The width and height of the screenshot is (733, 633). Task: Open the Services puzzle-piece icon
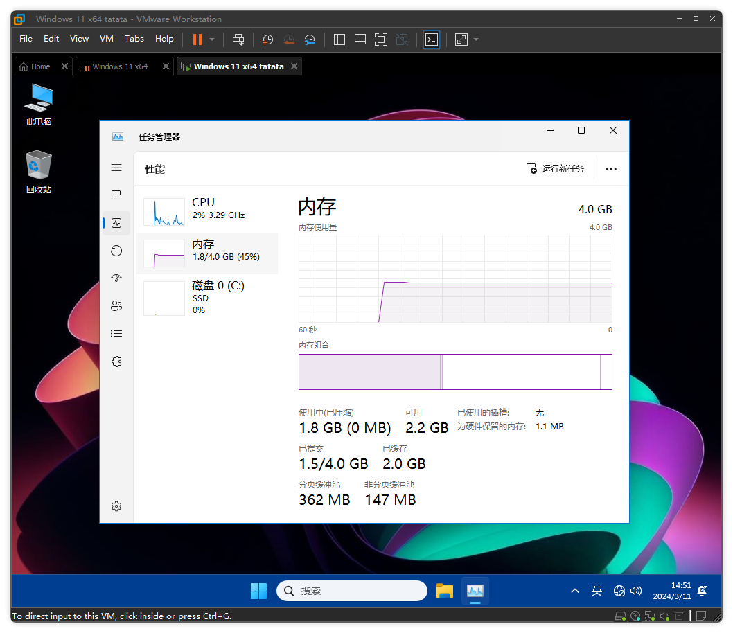(x=116, y=362)
